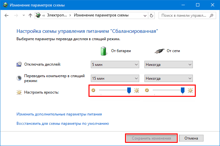Image resolution: width=220 pixels, height=146 pixels.
Task: Click Восстановить для схемы параметры по умолчанию
Action: tap(63, 123)
